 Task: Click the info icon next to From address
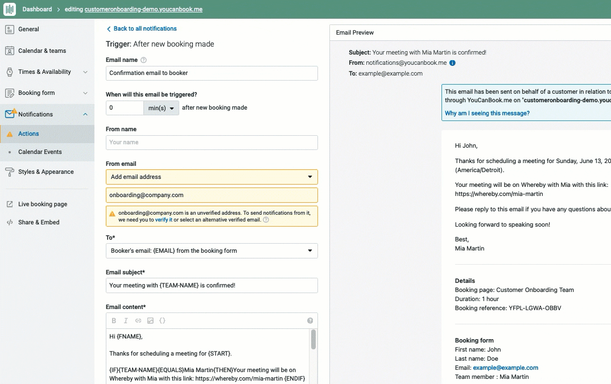[452, 62]
